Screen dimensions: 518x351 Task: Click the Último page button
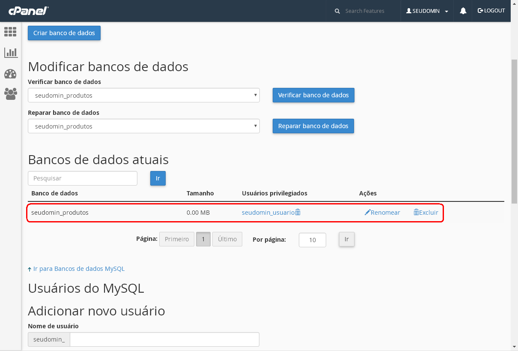pyautogui.click(x=227, y=239)
